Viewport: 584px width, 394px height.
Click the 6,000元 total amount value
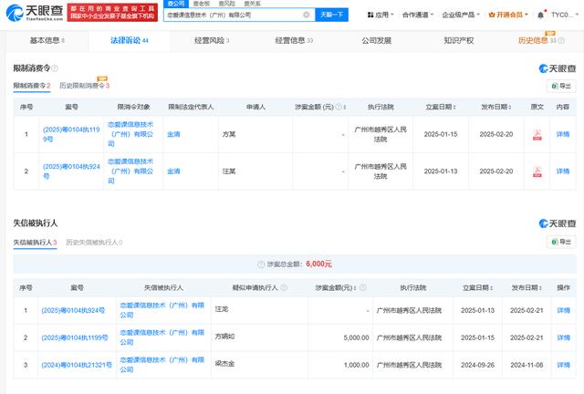(x=318, y=264)
